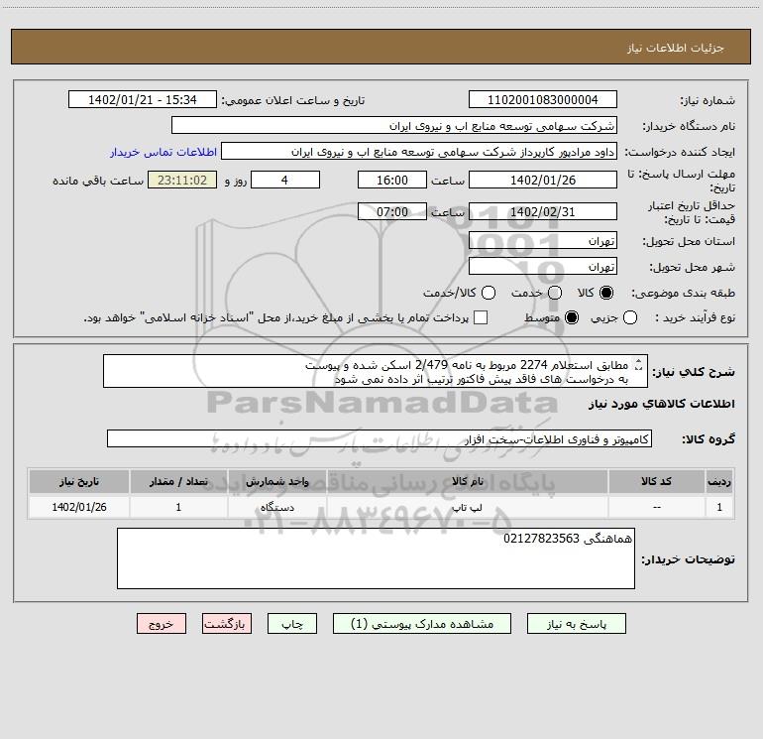Click the تاریخ نیاز column header

pos(79,481)
